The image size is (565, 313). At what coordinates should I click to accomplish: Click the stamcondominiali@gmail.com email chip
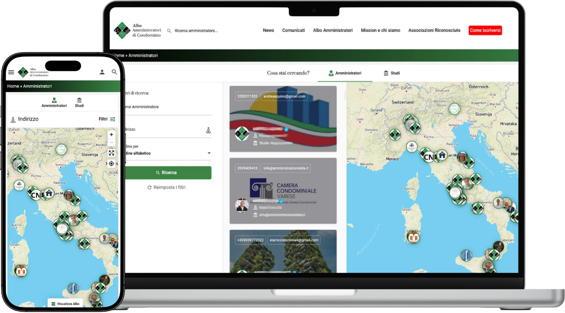[293, 240]
